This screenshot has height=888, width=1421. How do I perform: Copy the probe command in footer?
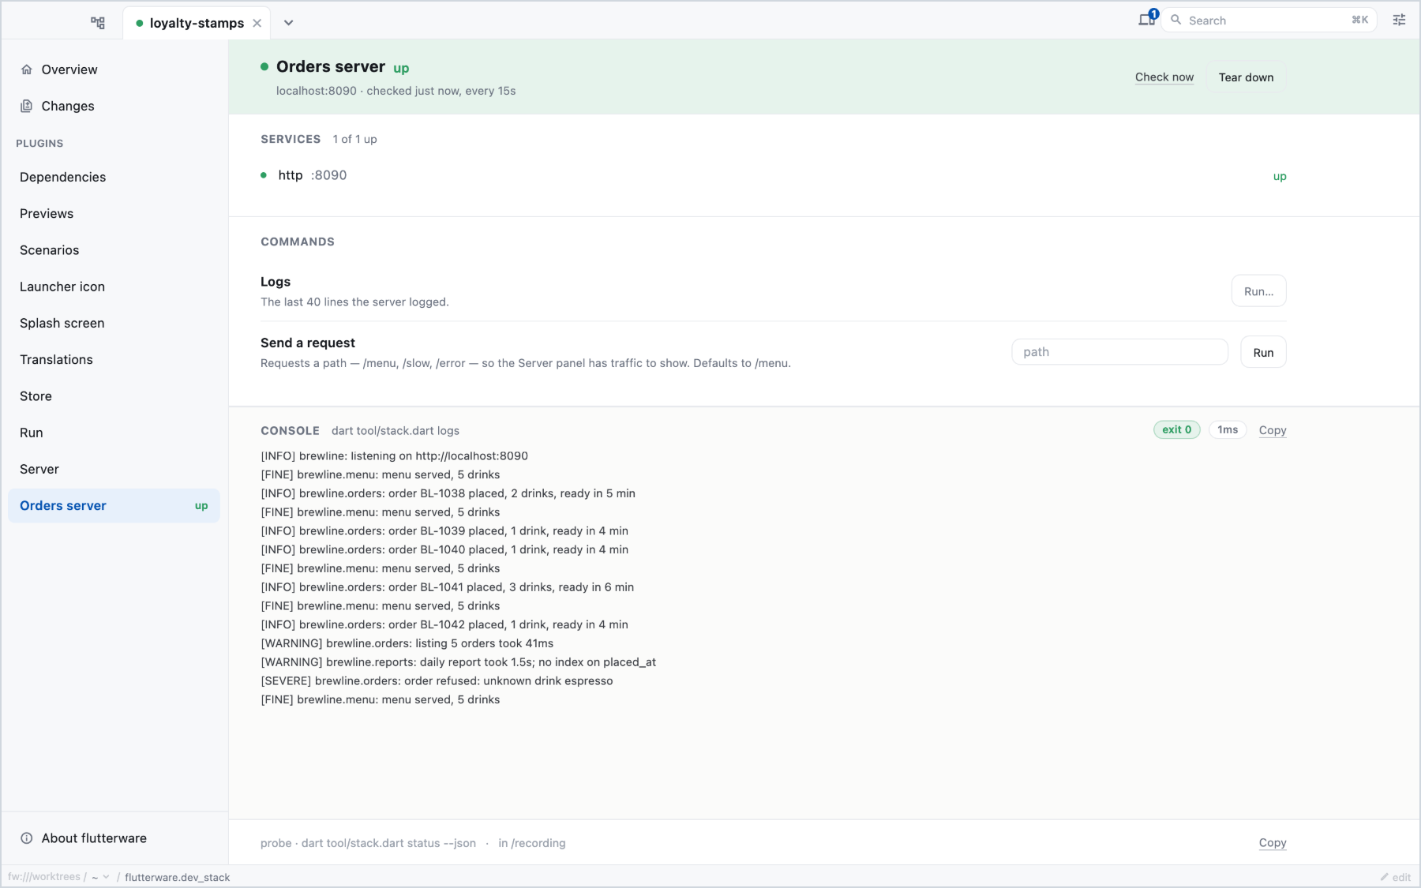[x=1273, y=843]
